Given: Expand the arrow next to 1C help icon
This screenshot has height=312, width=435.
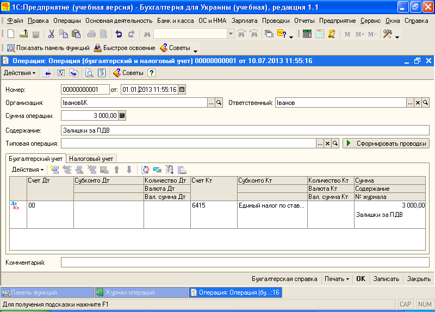Looking at the screenshot, I should [291, 37].
